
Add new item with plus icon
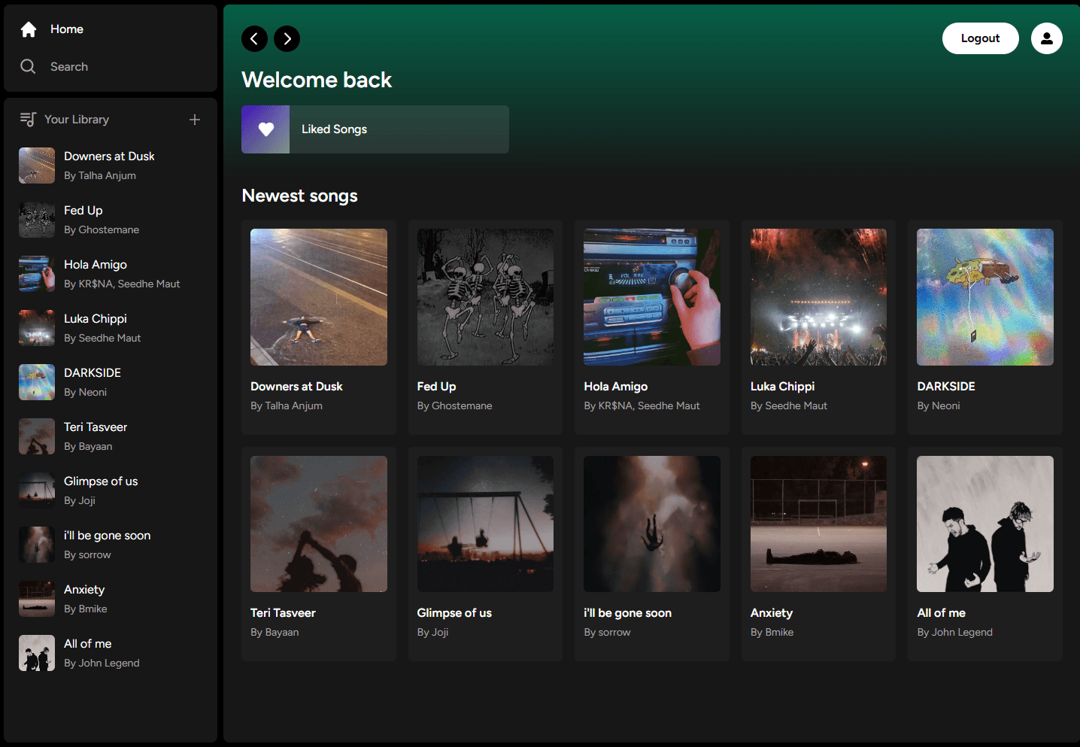pyautogui.click(x=195, y=120)
